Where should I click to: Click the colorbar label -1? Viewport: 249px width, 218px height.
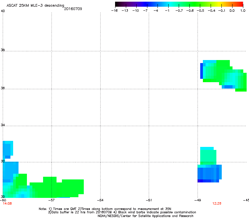tap(167, 11)
